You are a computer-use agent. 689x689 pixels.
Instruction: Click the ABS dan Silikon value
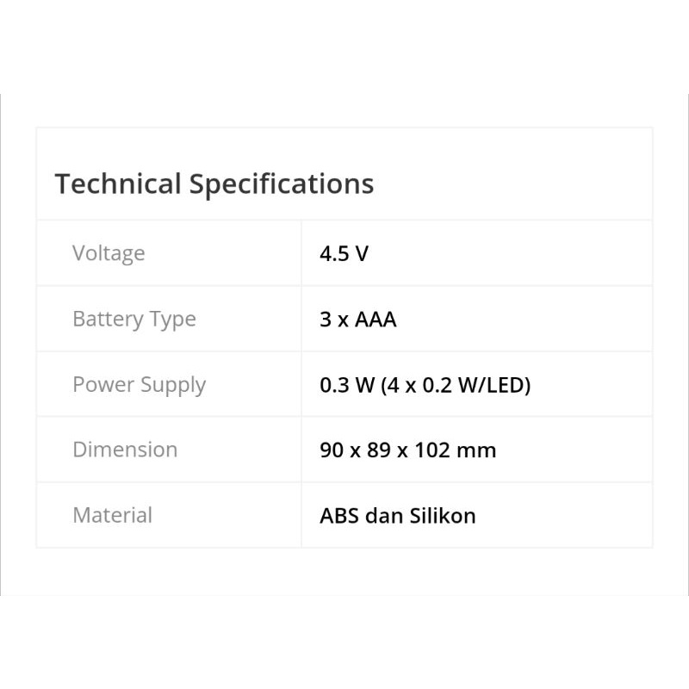[x=397, y=516]
